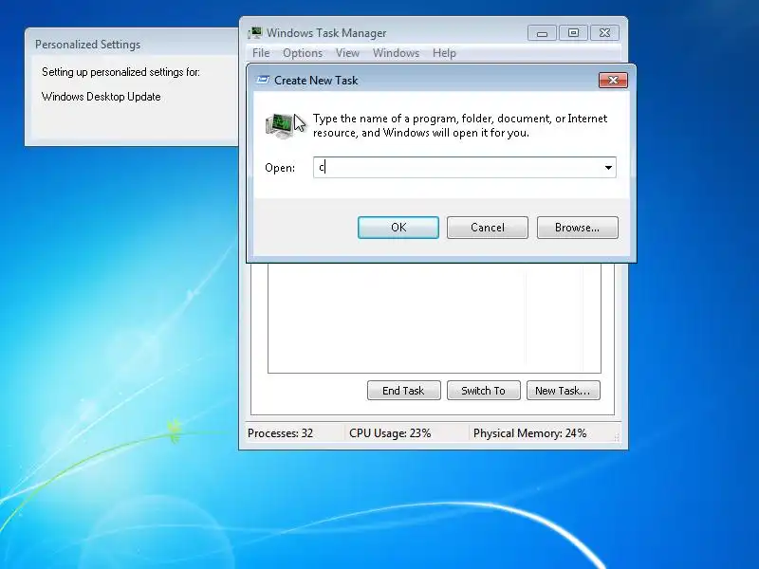Screen dimensions: 759x569
Task: Click the Task Manager title bar icon
Action: (254, 33)
